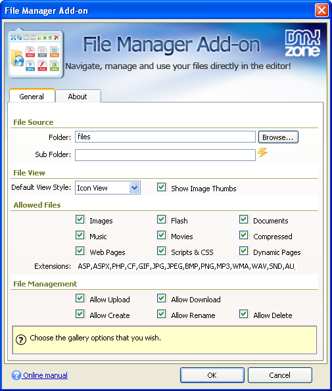Click the Allowed Files section heading
332x391 pixels.
click(x=37, y=205)
